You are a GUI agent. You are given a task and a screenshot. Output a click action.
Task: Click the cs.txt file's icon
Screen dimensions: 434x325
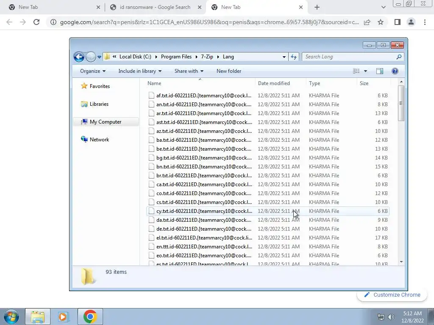pyautogui.click(x=151, y=202)
